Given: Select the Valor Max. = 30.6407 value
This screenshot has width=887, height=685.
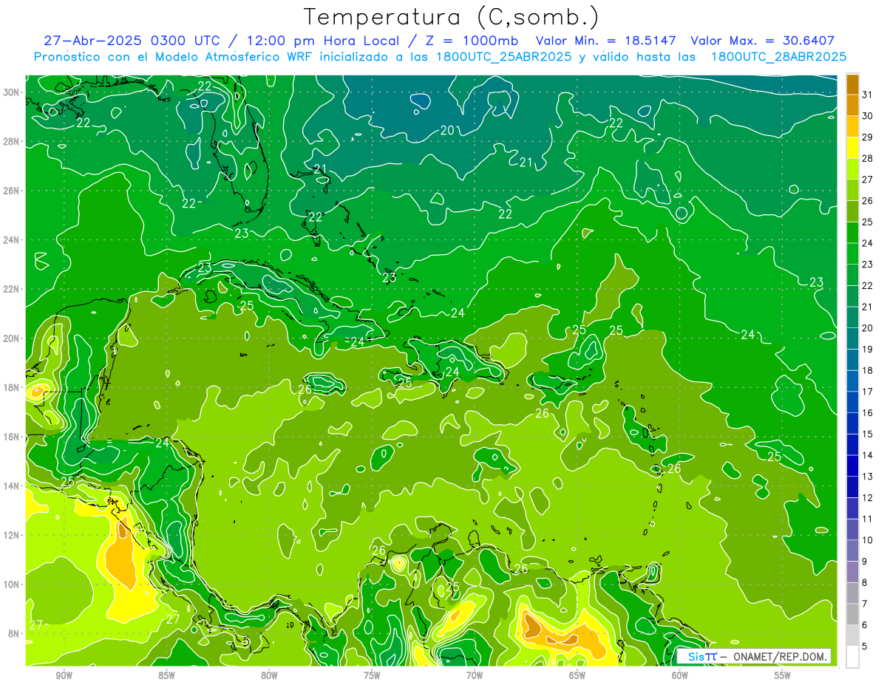Looking at the screenshot, I should 763,41.
